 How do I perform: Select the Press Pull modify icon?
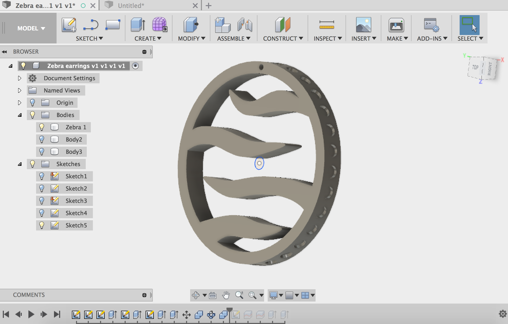191,25
